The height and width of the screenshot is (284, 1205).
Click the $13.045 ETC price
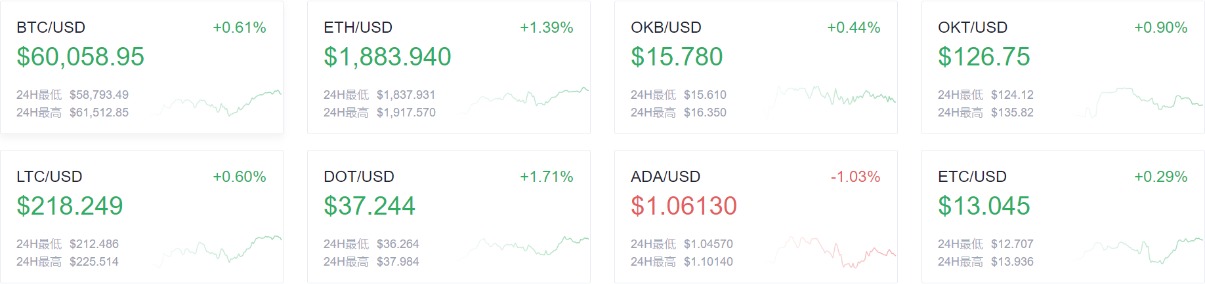click(x=984, y=206)
